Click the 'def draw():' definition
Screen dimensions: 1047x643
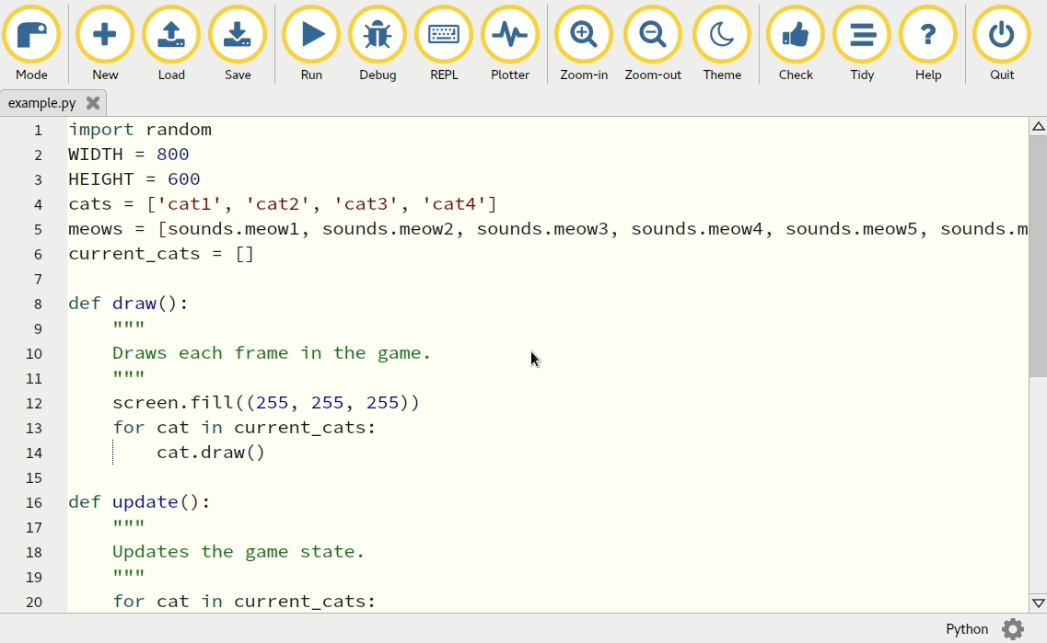pyautogui.click(x=128, y=304)
